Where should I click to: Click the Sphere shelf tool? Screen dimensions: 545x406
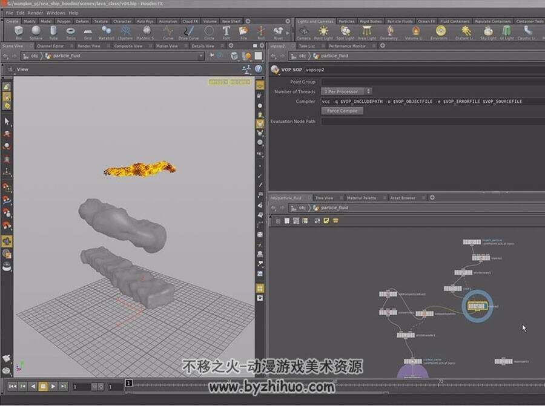coord(36,33)
